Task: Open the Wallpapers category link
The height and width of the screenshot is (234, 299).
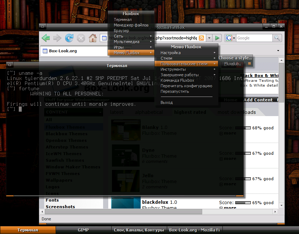Action: [59, 180]
